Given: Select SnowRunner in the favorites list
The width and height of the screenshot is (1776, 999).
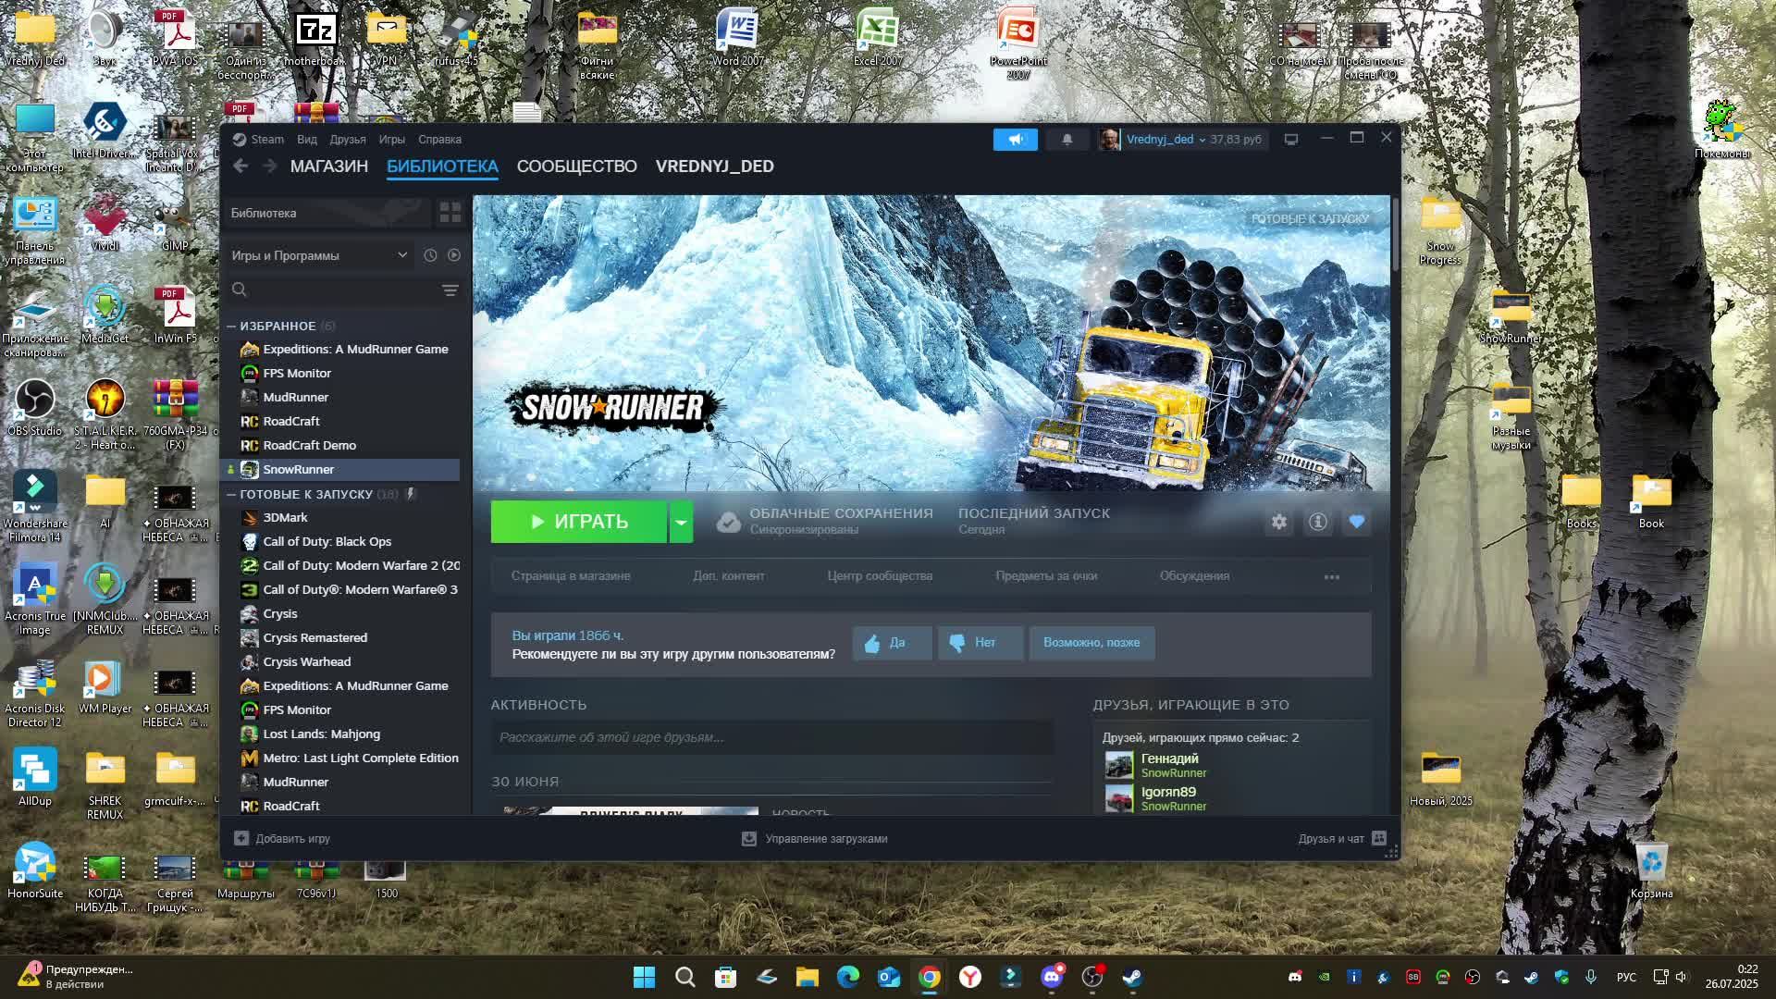Looking at the screenshot, I should click(x=296, y=469).
